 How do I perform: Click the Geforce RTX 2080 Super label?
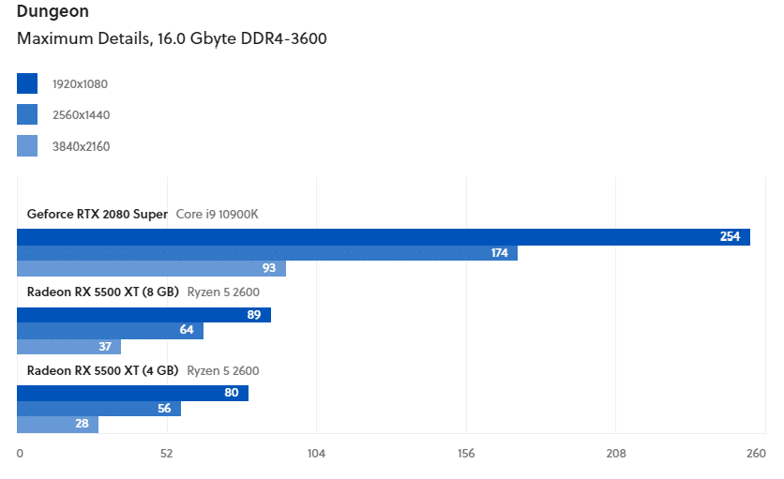click(97, 214)
